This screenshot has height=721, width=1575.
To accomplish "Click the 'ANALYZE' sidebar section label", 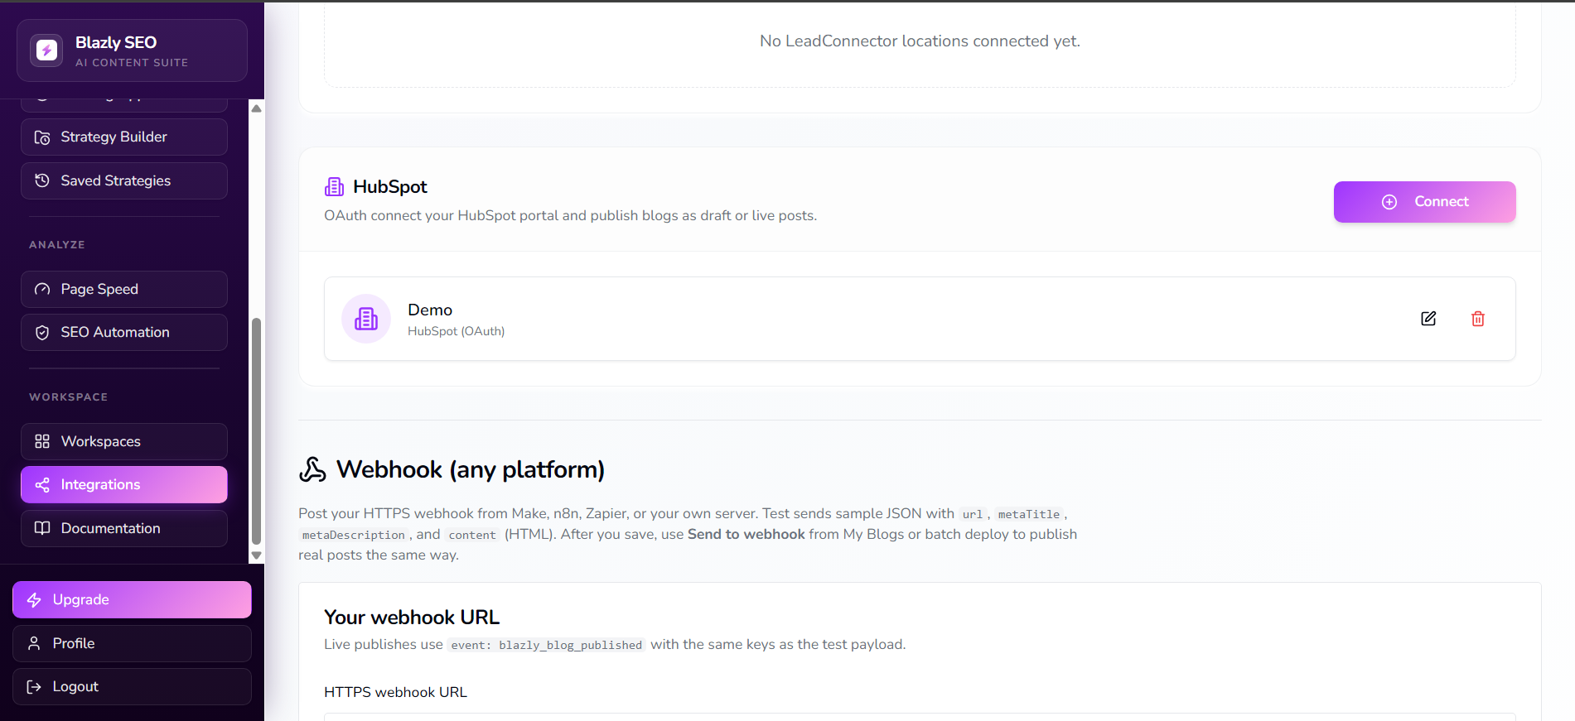I will pos(57,245).
